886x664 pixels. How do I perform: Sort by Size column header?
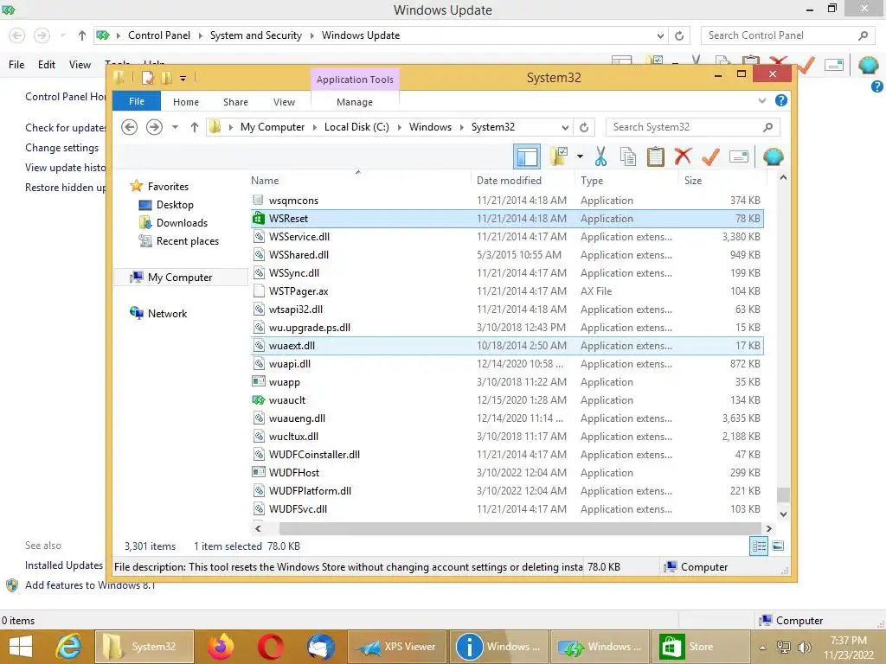tap(722, 180)
